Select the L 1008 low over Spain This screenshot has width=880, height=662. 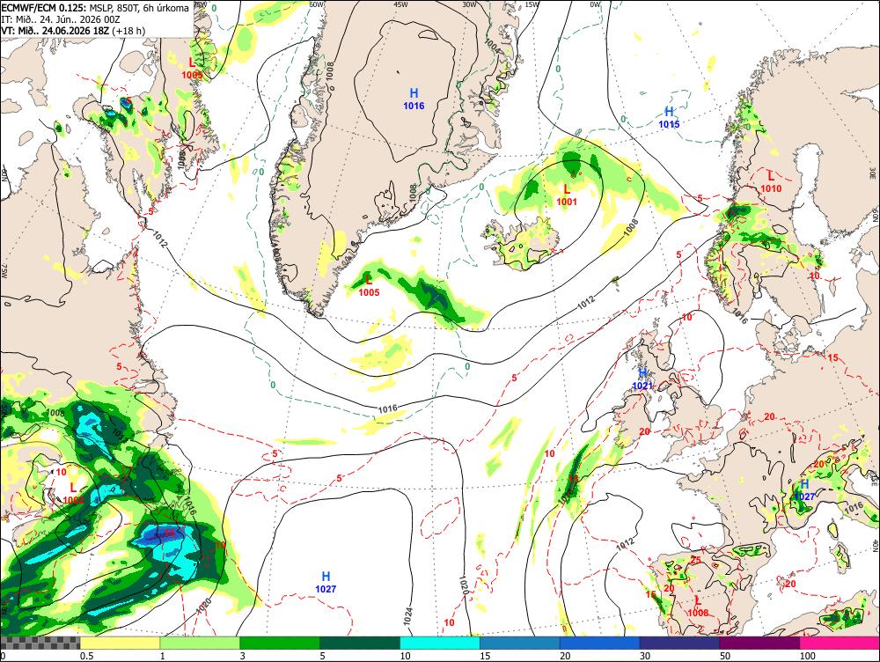[698, 607]
